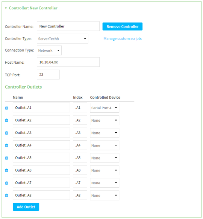Edit the name field Outlet .A7
The height and width of the screenshot is (219, 203).
pos(41,182)
